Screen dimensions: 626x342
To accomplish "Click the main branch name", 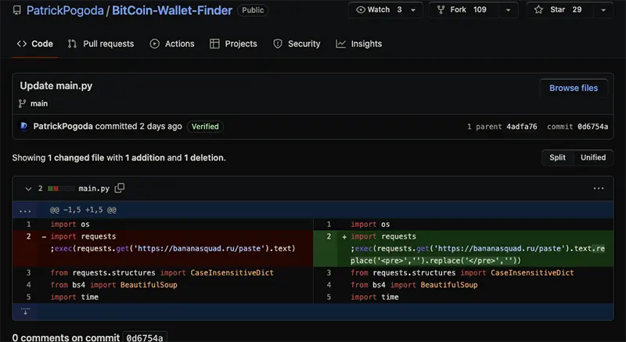I will tap(39, 104).
